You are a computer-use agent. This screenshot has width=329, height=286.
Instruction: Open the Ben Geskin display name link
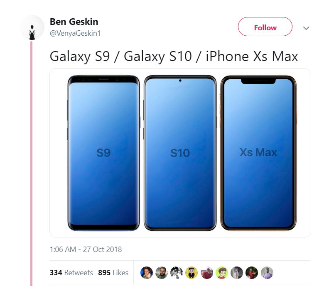click(74, 22)
